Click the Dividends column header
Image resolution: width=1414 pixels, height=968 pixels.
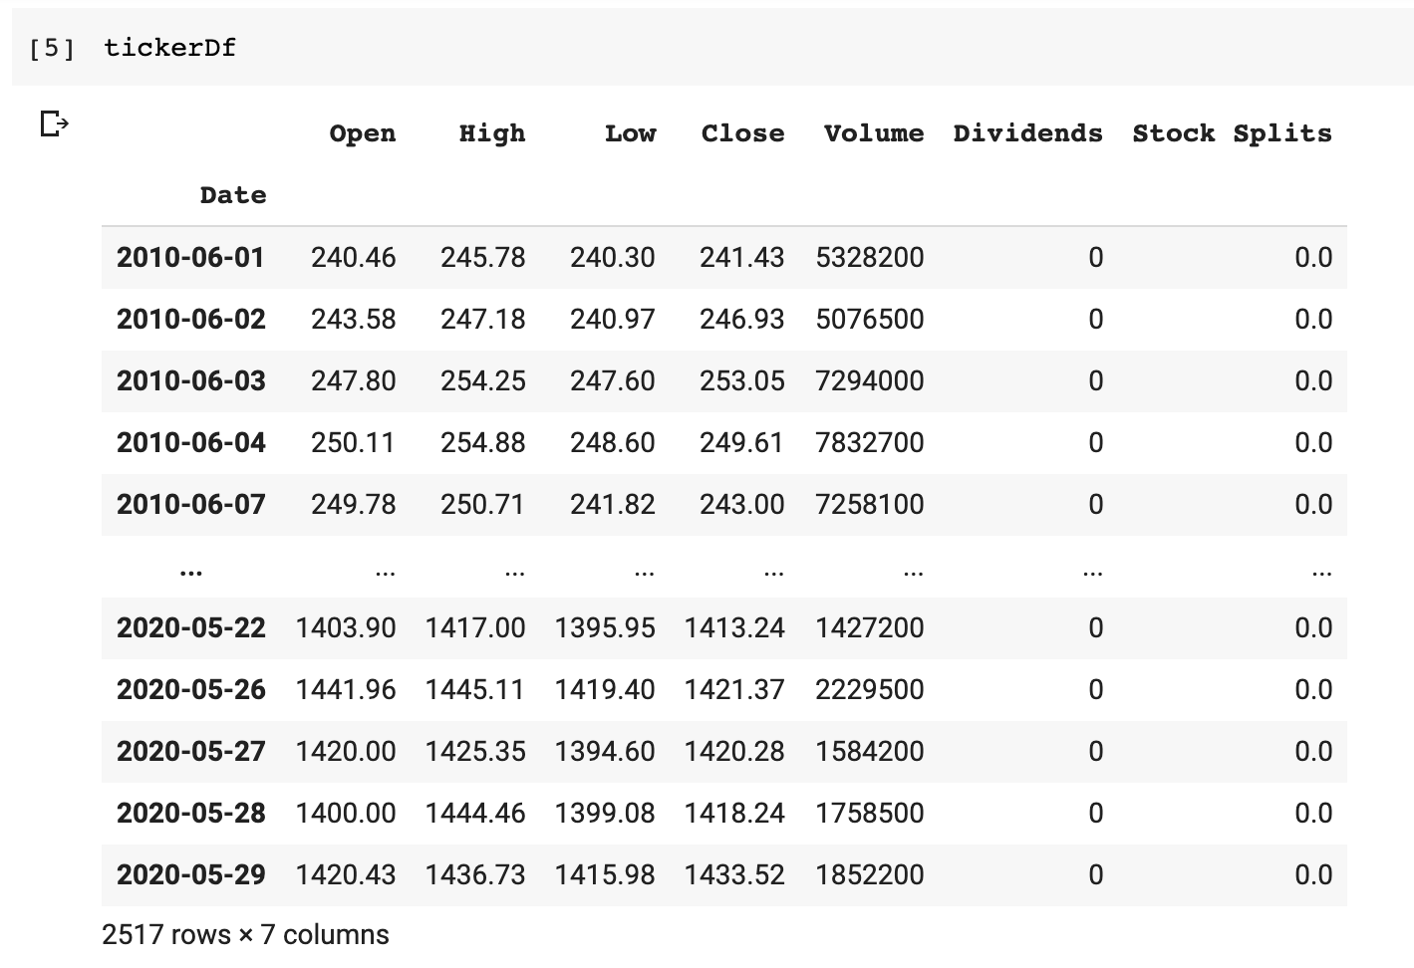1027,133
